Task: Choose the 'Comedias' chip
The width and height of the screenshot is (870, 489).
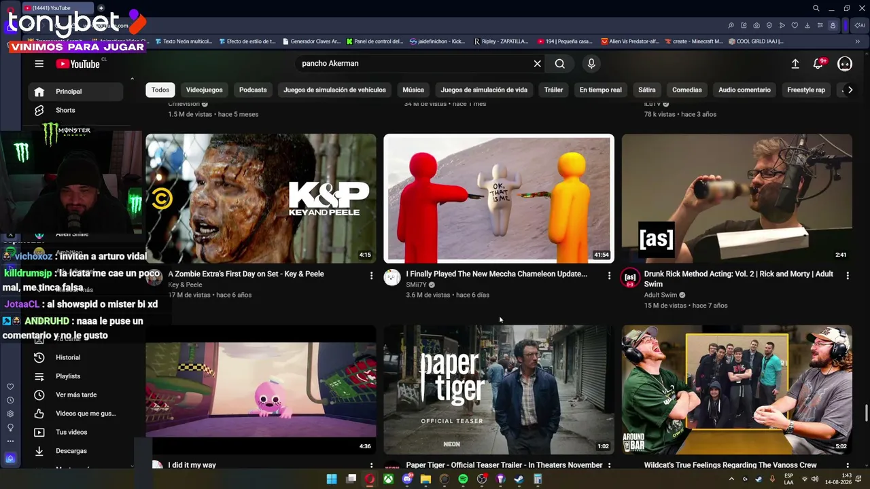Action: coord(687,90)
